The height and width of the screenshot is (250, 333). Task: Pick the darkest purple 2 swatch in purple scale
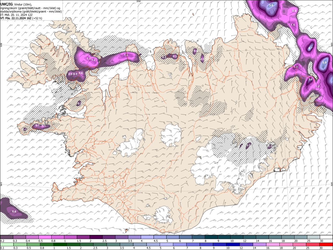click(96, 237)
